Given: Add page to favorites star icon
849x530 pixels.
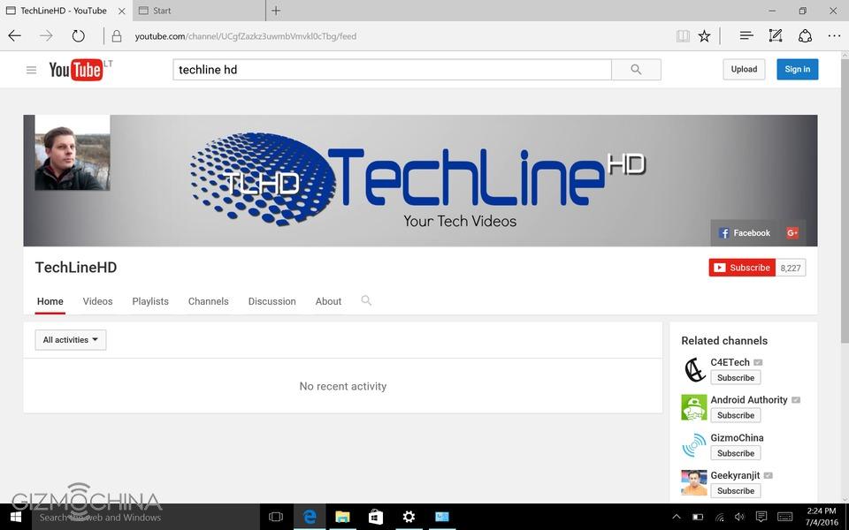Looking at the screenshot, I should click(704, 36).
